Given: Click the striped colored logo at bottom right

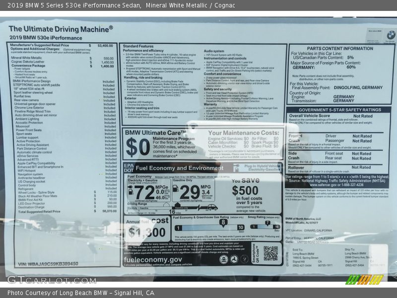Looking at the screenshot, I should (x=364, y=280).
